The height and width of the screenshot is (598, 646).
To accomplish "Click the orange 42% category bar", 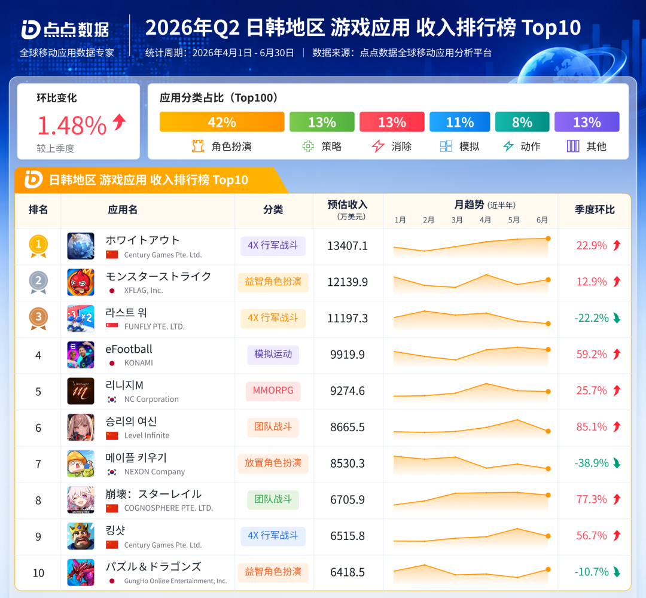I will [222, 122].
